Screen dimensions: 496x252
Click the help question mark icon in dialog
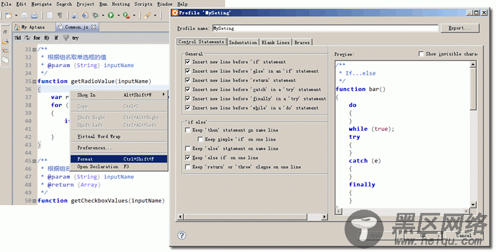coord(181,235)
